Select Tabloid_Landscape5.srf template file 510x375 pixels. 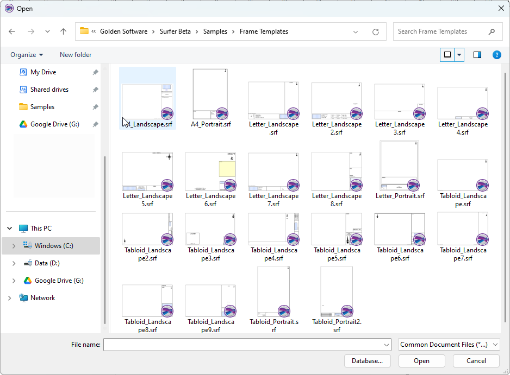pyautogui.click(x=337, y=229)
